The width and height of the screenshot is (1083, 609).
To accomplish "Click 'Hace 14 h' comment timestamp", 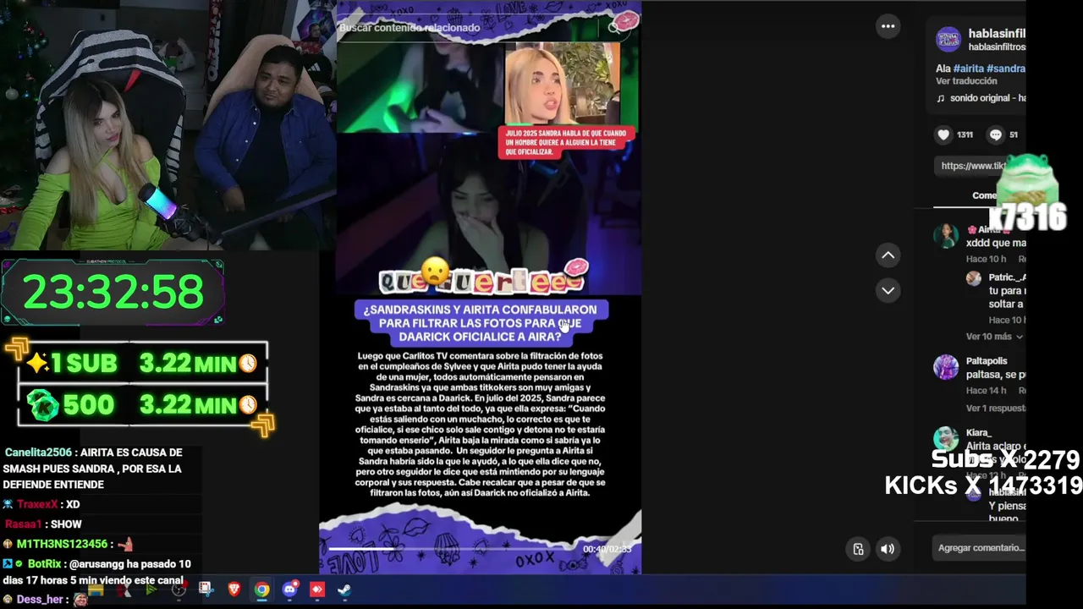I will point(987,391).
